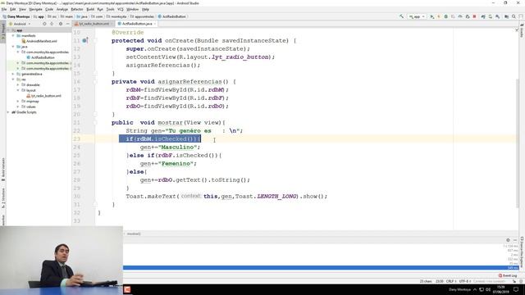Collapse the manifests folder arrow
Screen dimensions: 525x295
click(13, 35)
